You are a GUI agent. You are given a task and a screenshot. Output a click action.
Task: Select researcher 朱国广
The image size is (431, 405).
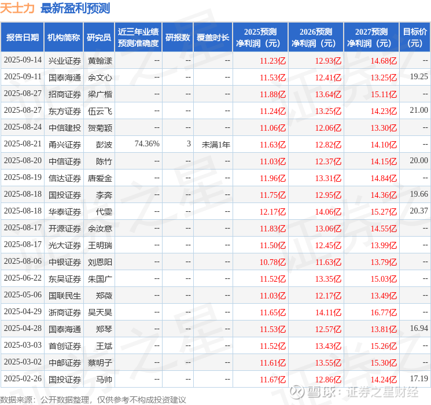(100, 279)
